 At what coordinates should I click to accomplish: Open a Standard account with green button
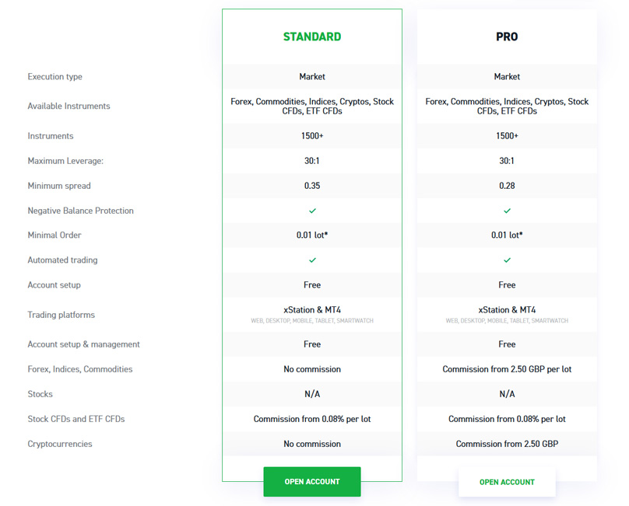click(x=312, y=482)
